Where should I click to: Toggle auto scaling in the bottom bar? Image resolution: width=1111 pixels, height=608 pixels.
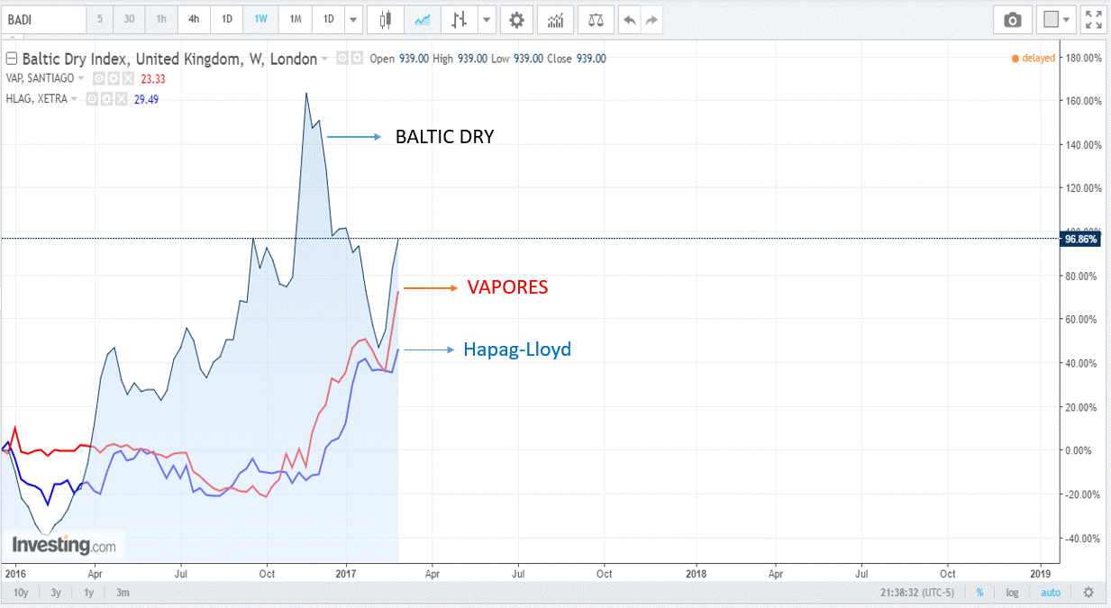pyautogui.click(x=1051, y=593)
